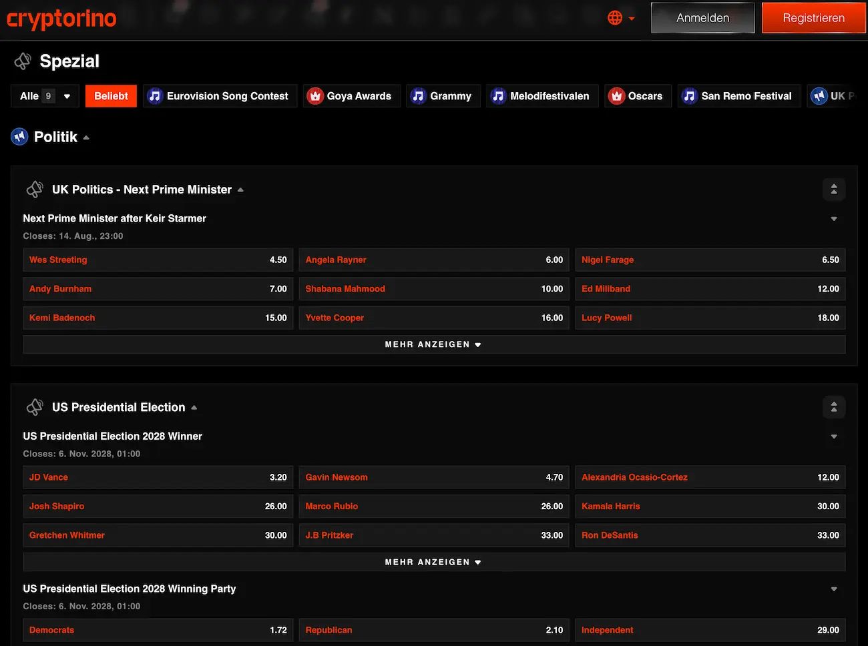
Task: Click the Politik category round icon
Action: click(x=19, y=137)
